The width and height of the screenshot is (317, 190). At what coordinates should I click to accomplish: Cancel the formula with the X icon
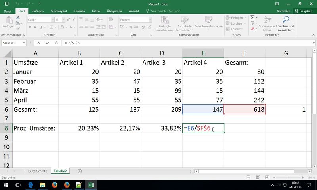click(x=38, y=43)
